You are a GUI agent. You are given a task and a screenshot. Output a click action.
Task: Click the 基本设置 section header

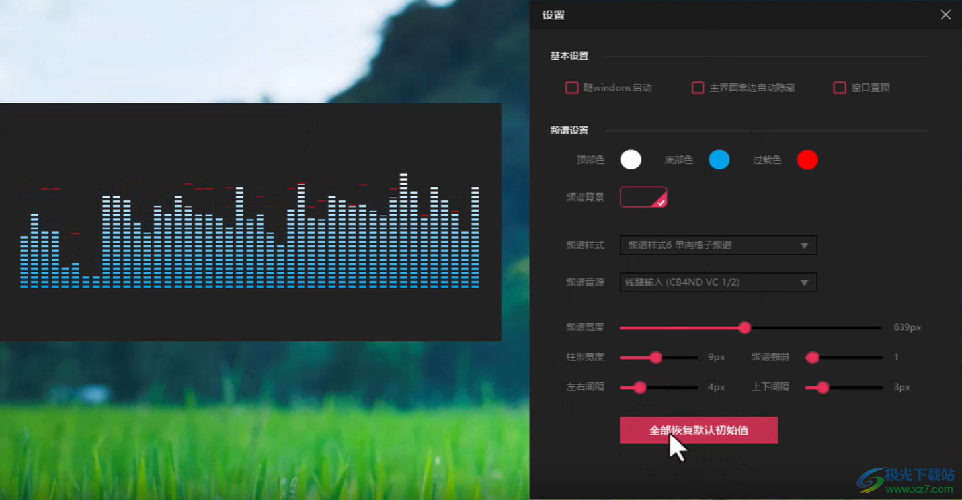(x=569, y=56)
